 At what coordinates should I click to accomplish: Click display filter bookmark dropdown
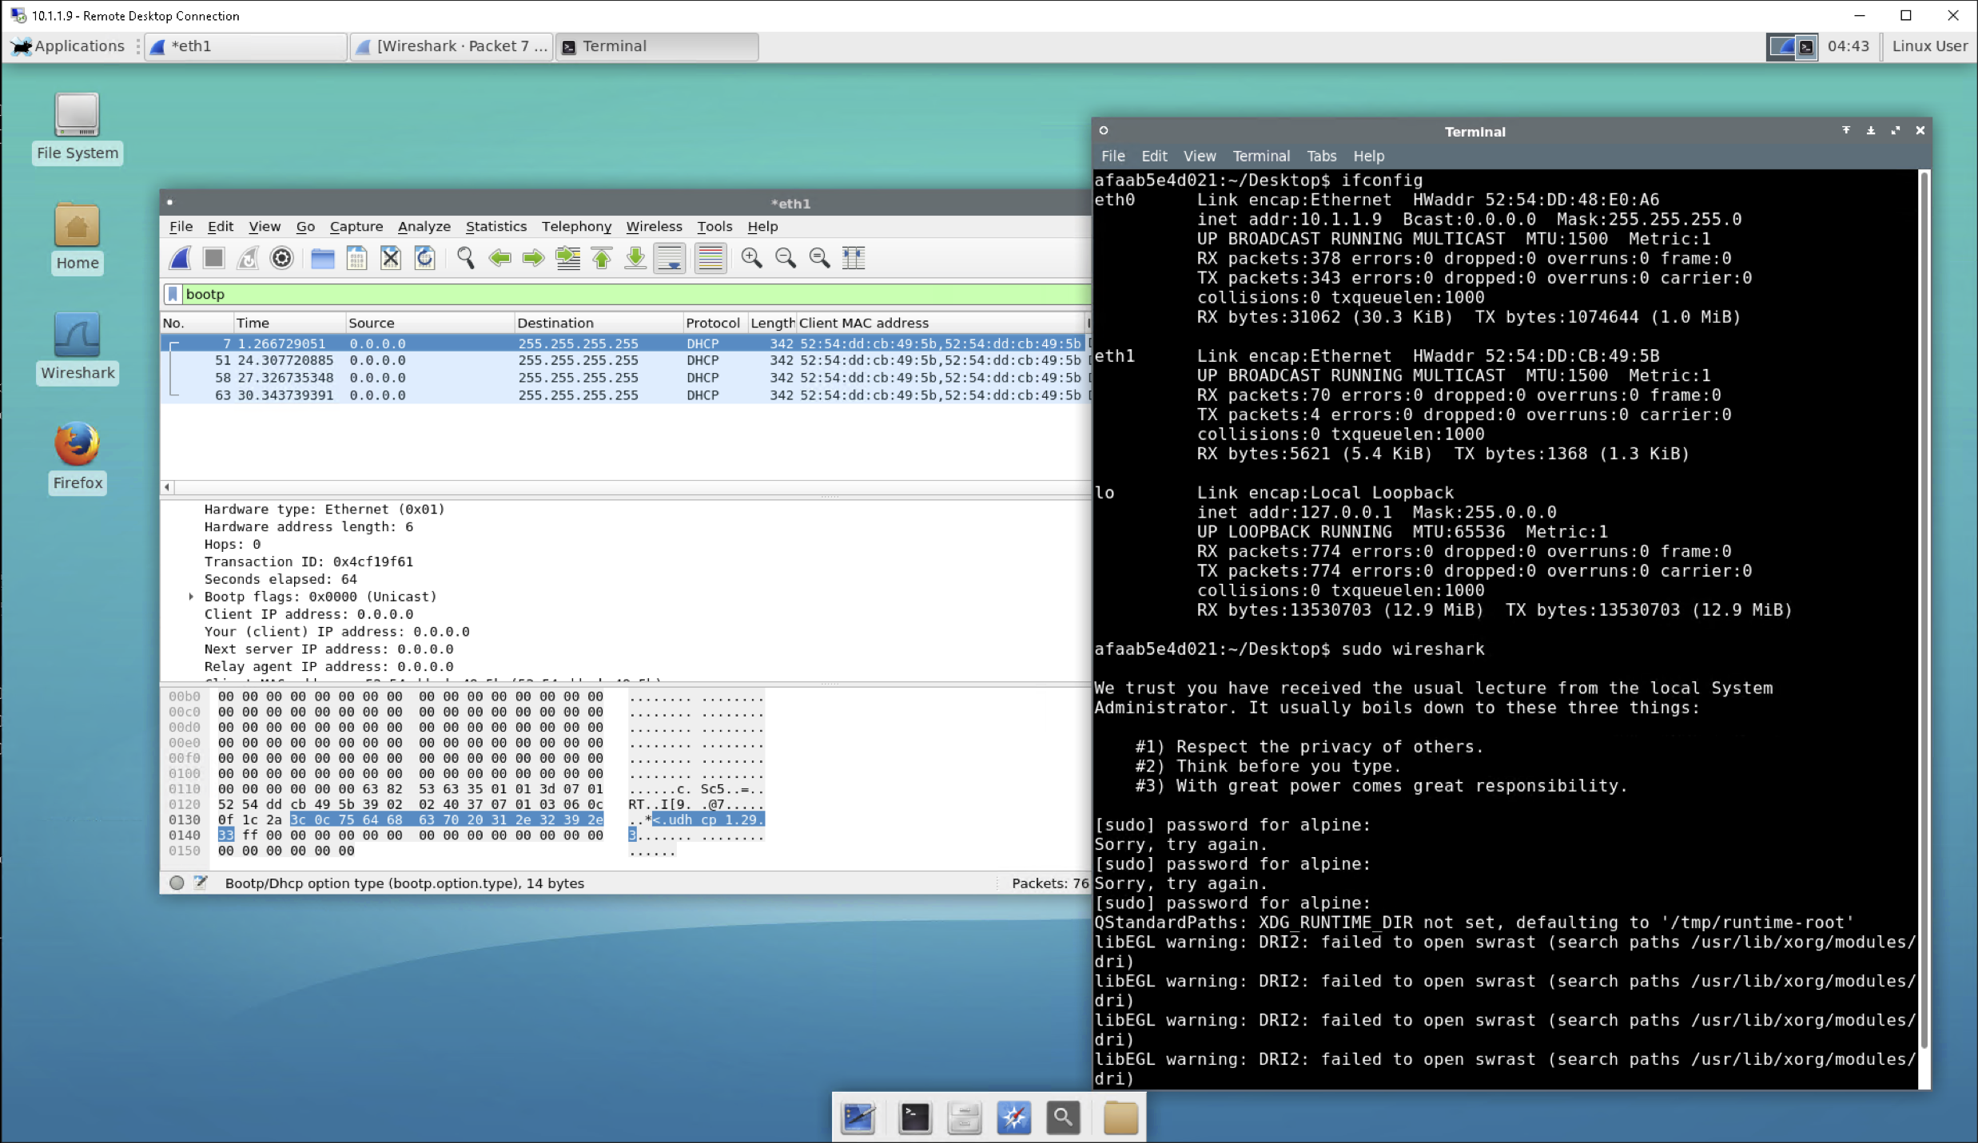pyautogui.click(x=173, y=294)
